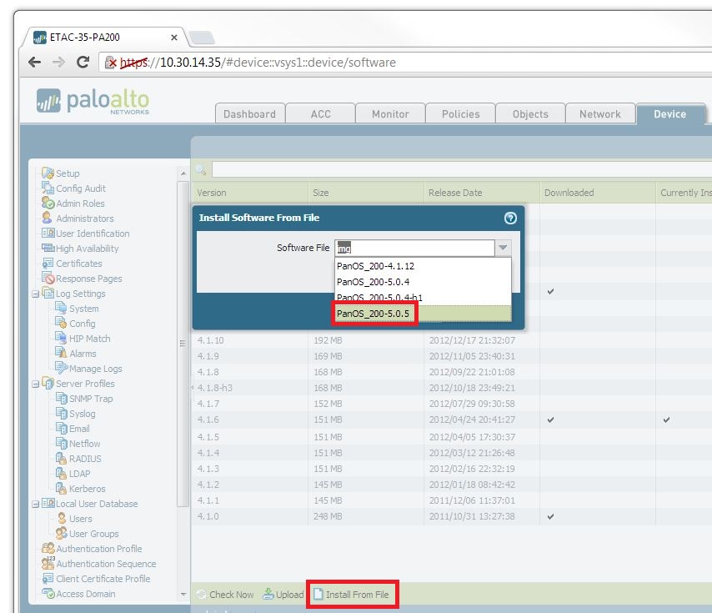Click the SNMP Trap icon
This screenshot has width=712, height=613.
click(x=62, y=398)
